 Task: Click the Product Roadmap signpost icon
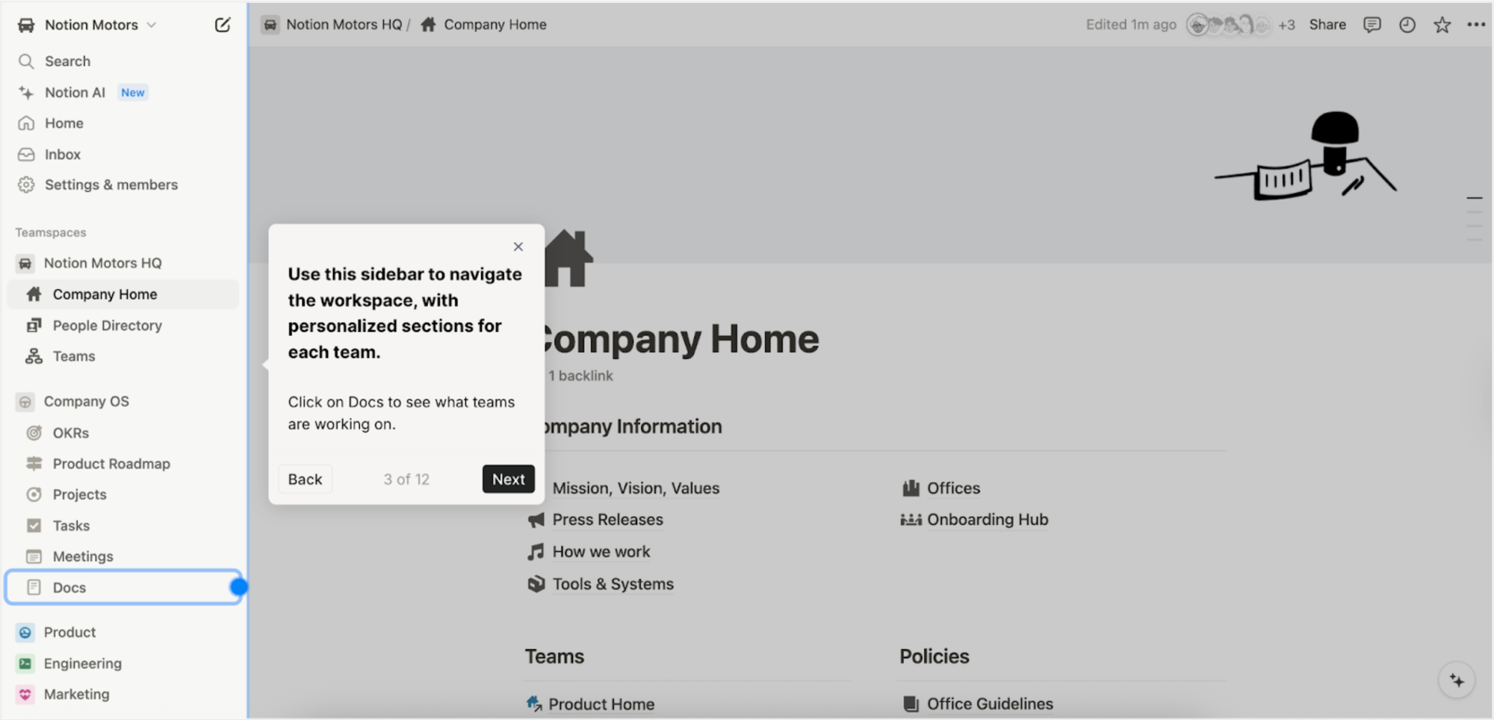coord(34,464)
